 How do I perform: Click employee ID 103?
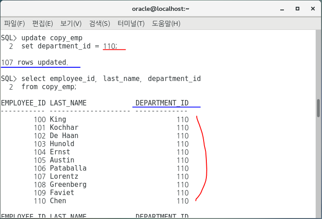pos(39,144)
